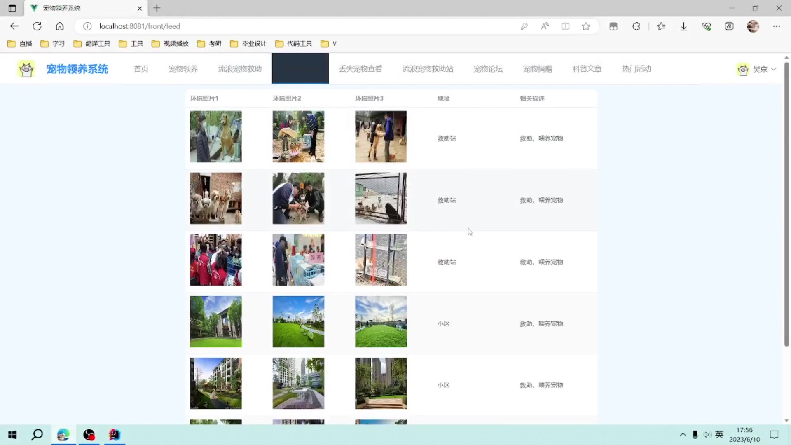Viewport: 791px width, 445px height.
Task: Open the 丢失宠物查看 menu item
Action: [360, 69]
